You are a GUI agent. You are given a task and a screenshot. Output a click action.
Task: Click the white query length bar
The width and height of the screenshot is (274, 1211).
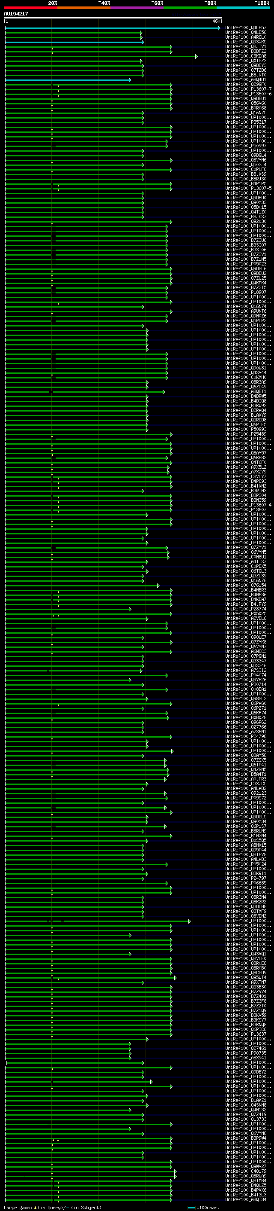tap(113, 18)
